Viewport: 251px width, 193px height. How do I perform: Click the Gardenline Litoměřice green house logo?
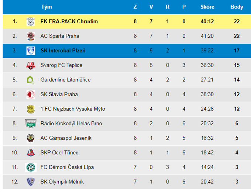pos(31,80)
